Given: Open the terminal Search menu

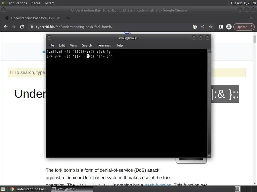Looking at the screenshot, I should click(x=87, y=45).
